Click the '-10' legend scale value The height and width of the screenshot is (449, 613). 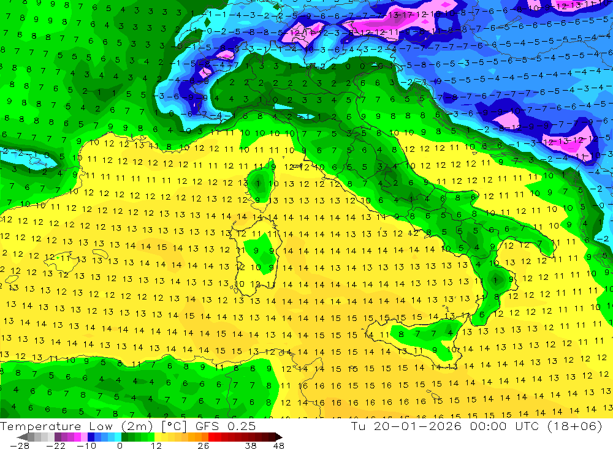point(86,445)
